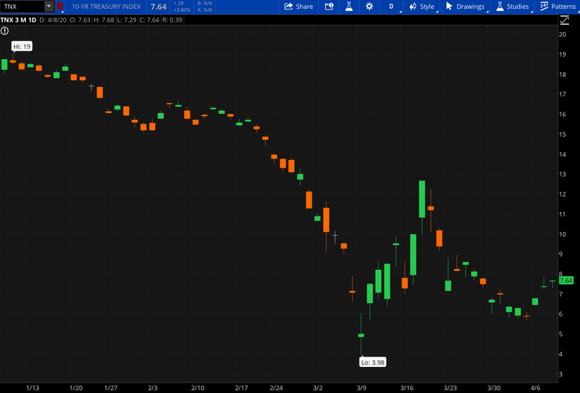Click the R: 0.39 range value

point(172,20)
